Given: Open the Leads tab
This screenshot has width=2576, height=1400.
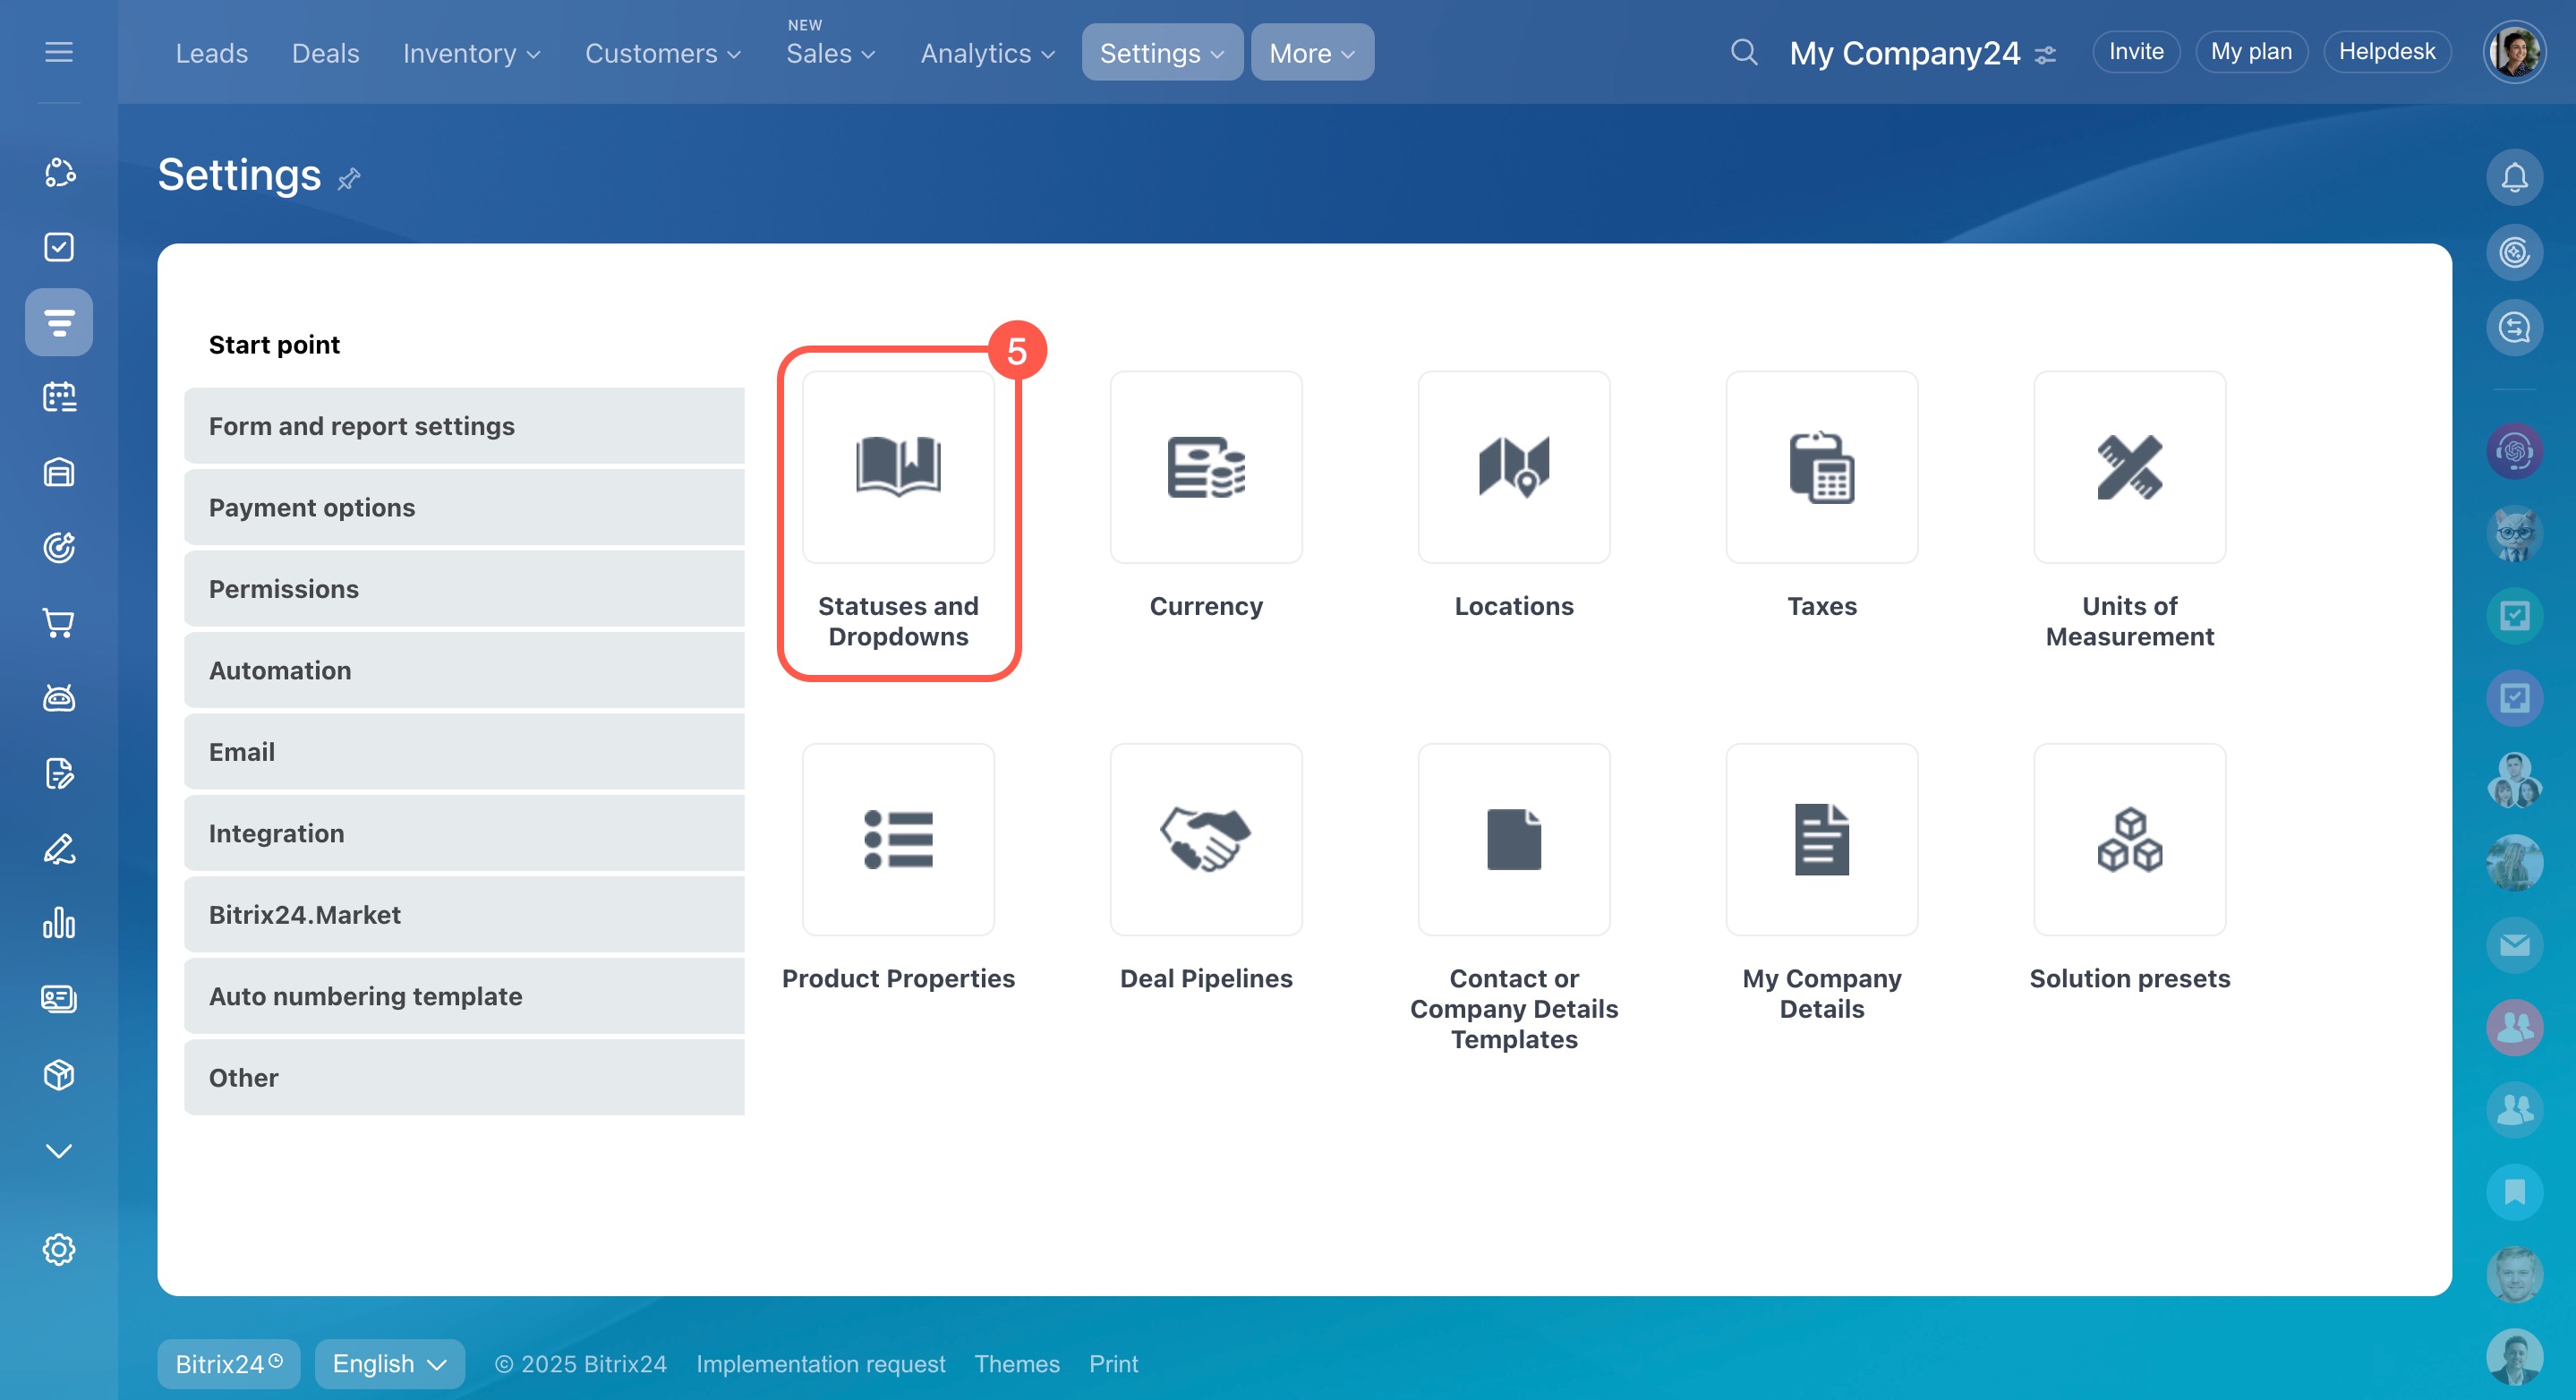Looking at the screenshot, I should click(211, 53).
